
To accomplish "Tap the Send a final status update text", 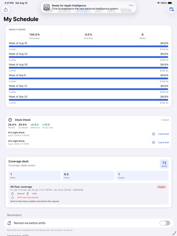I will 35,201.
